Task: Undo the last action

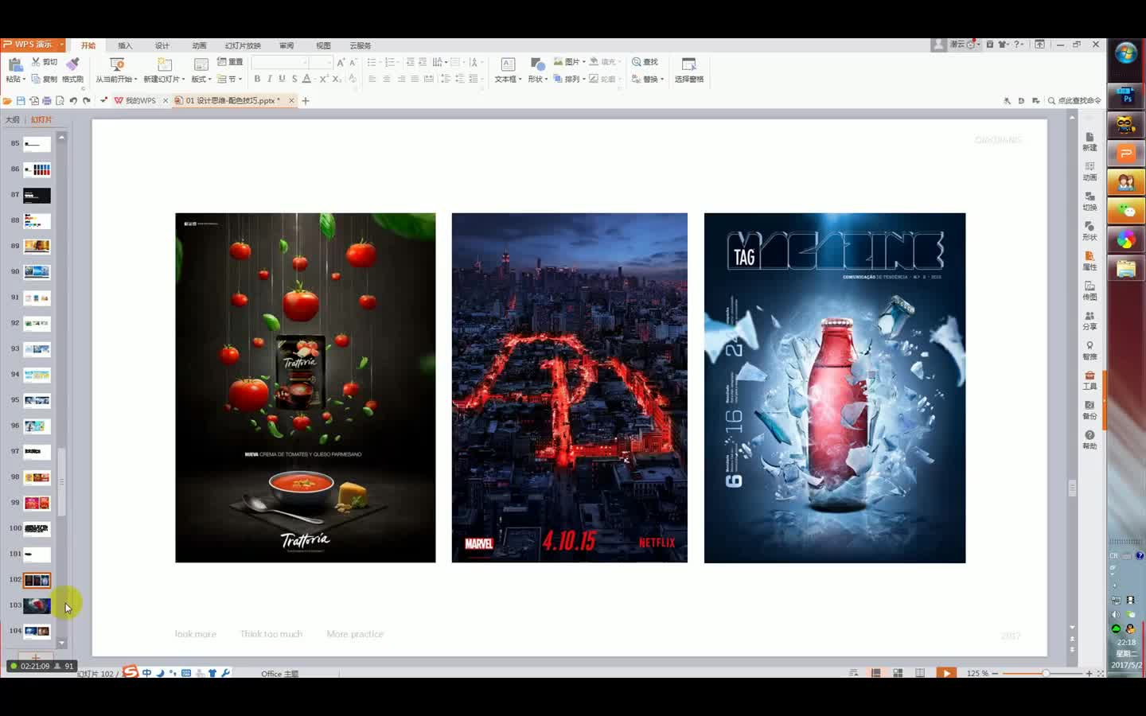Action: pos(73,101)
